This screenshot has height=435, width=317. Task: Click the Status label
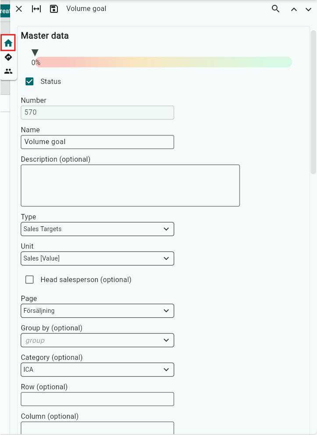[51, 81]
